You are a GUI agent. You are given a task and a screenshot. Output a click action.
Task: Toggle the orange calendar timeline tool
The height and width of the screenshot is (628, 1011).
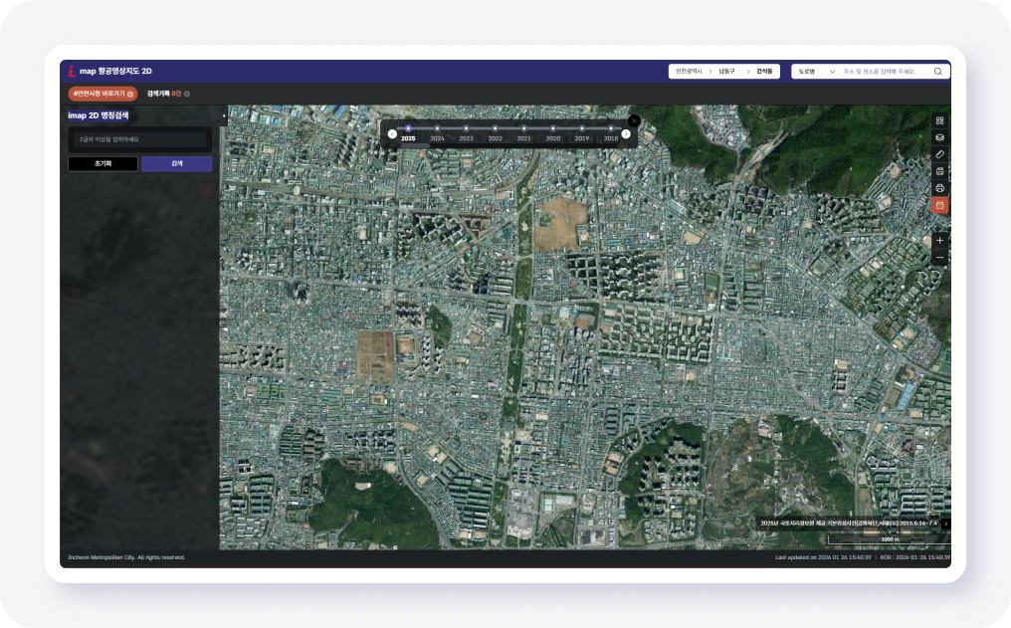pyautogui.click(x=939, y=205)
